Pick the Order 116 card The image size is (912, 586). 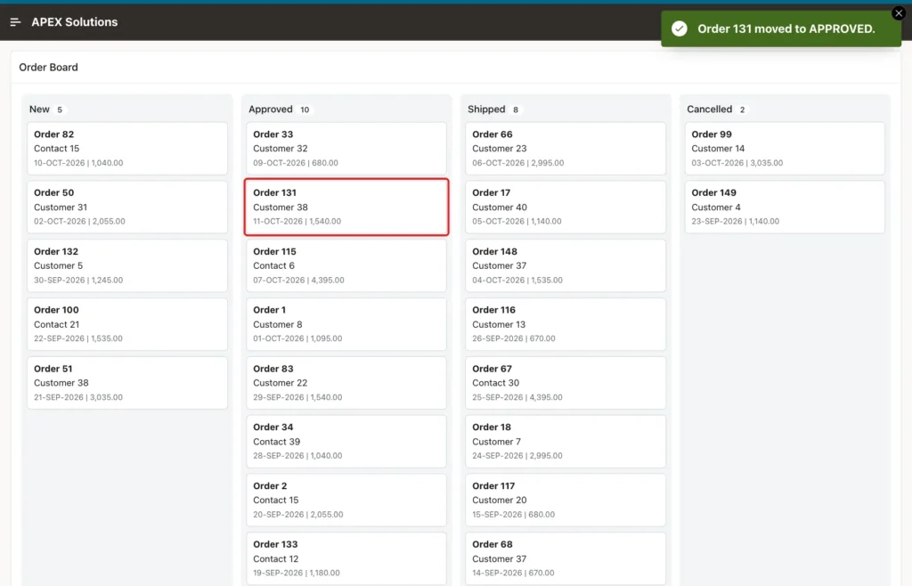click(566, 324)
